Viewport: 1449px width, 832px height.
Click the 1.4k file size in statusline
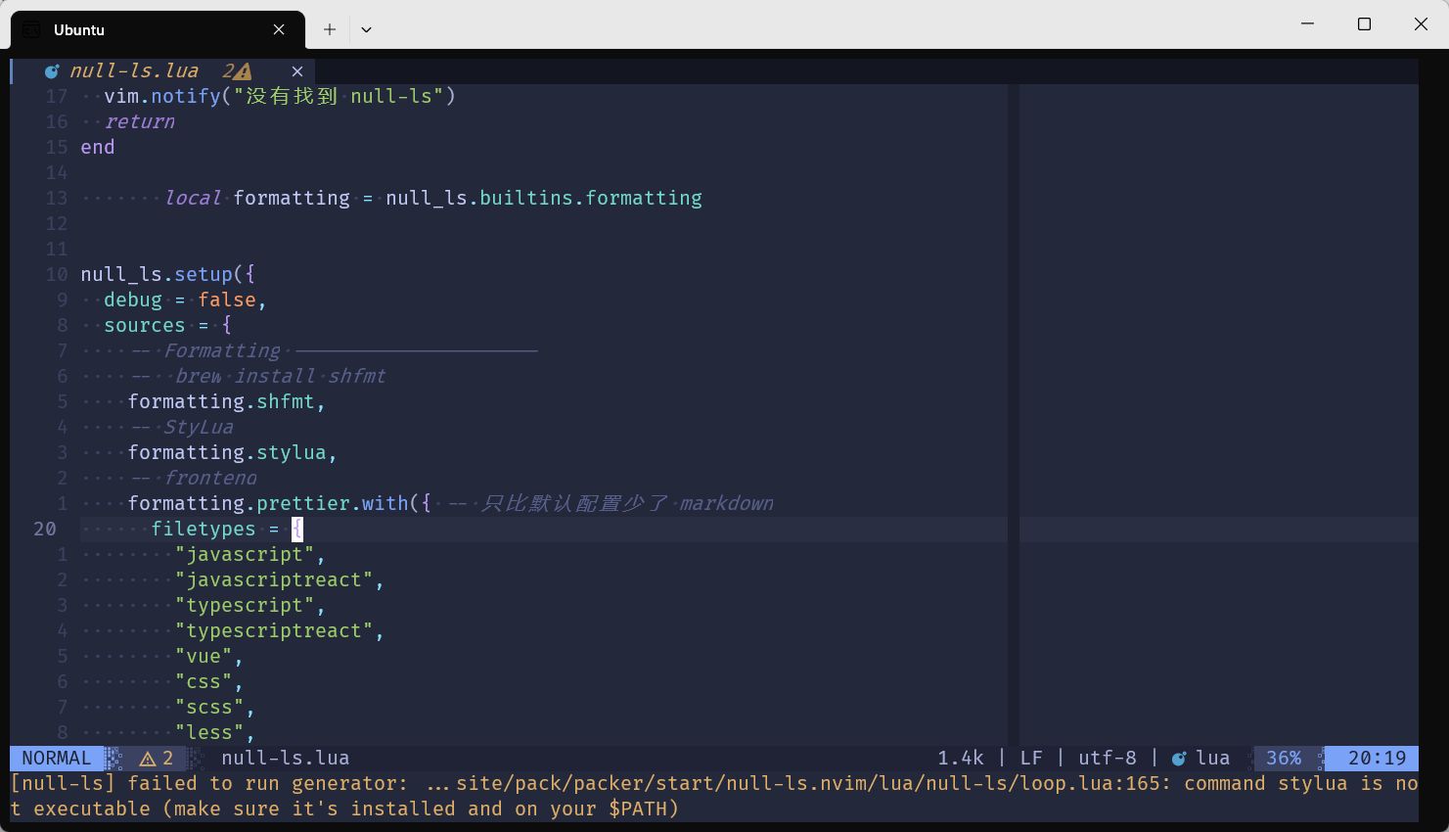pos(961,759)
